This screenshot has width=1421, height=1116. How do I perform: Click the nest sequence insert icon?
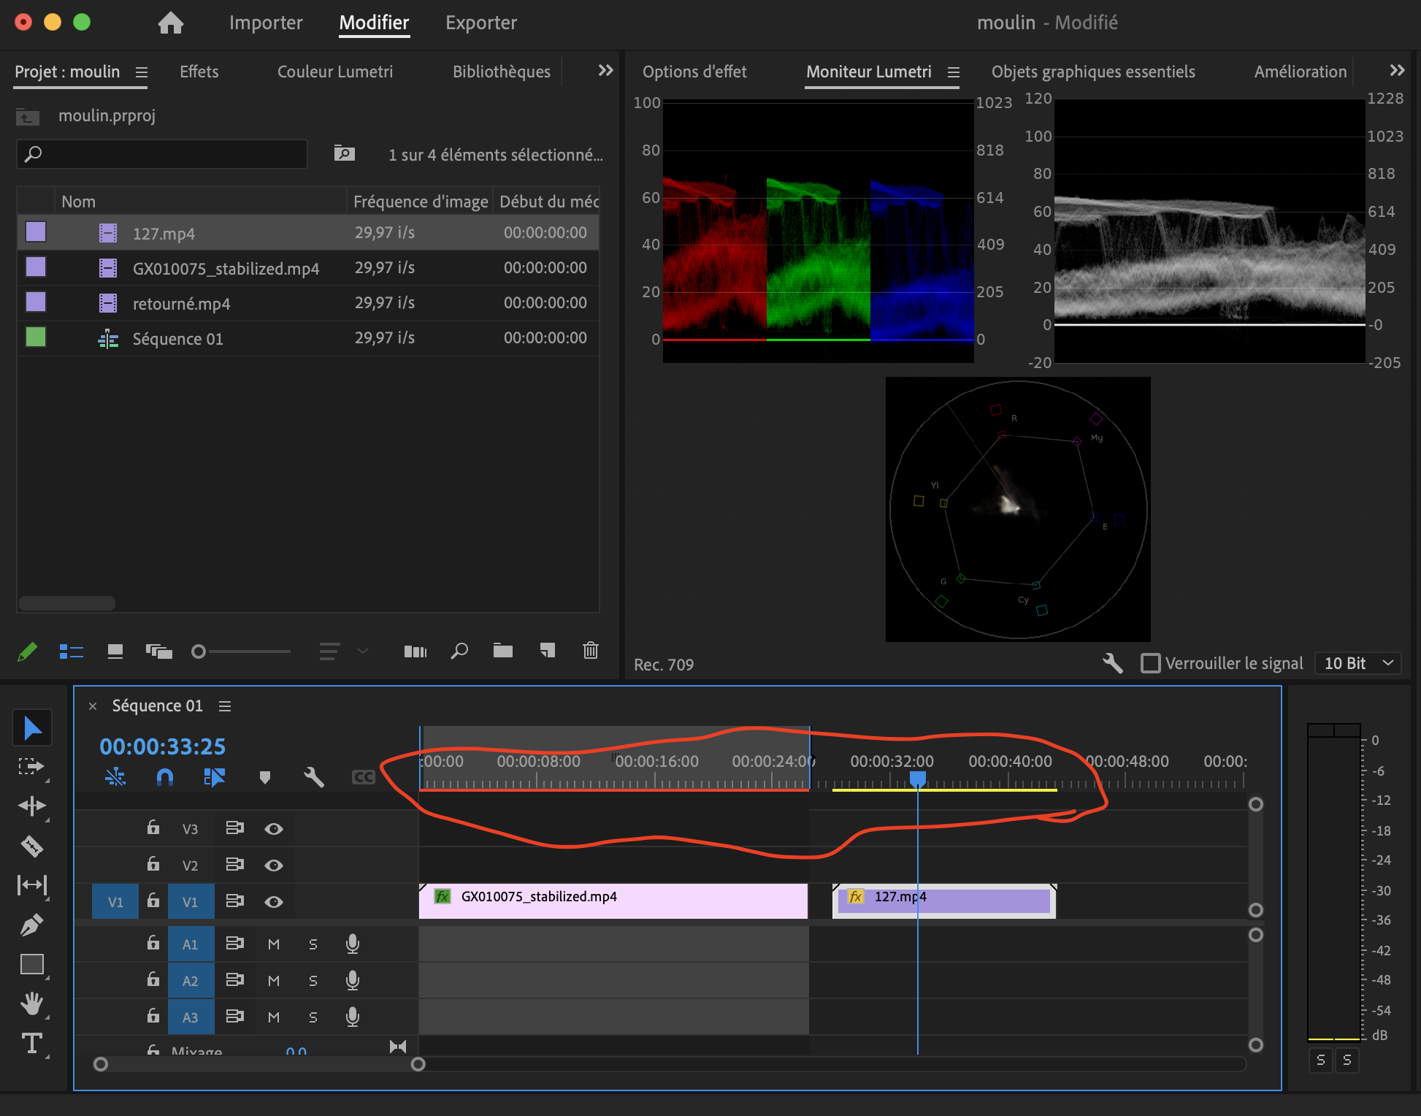pyautogui.click(x=115, y=777)
